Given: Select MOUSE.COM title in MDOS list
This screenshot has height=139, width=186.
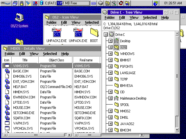Looking at the screenshot, I should [22, 107].
